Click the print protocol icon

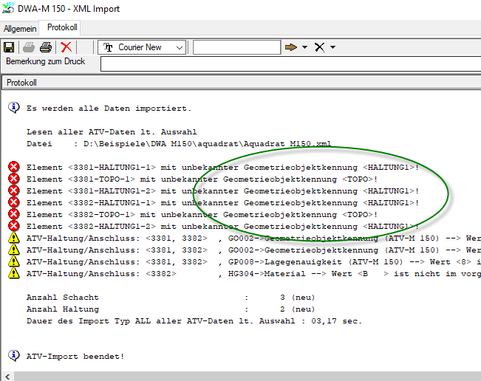click(46, 47)
